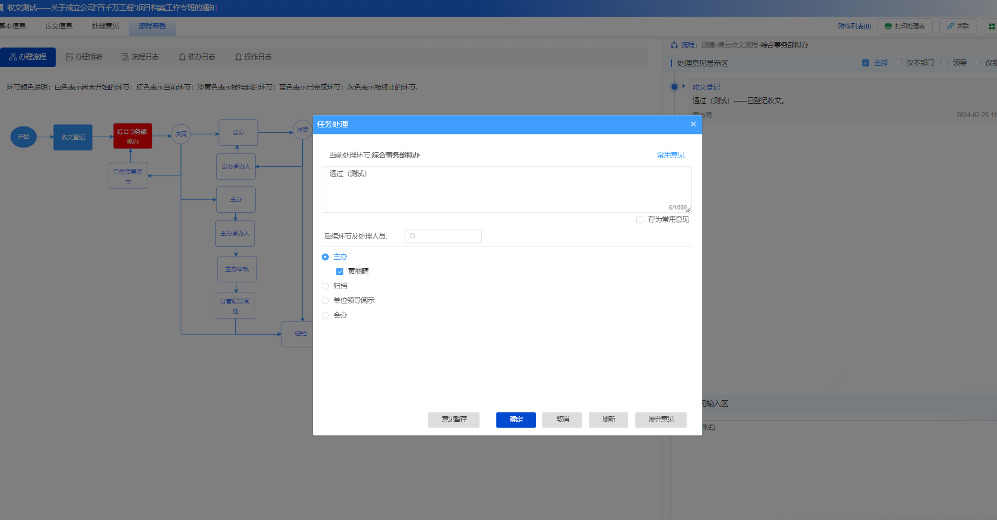Click the 分管领导阅处 flowchart node

[235, 306]
